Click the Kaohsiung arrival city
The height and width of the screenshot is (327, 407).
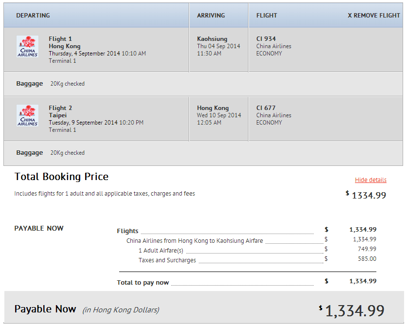point(212,39)
